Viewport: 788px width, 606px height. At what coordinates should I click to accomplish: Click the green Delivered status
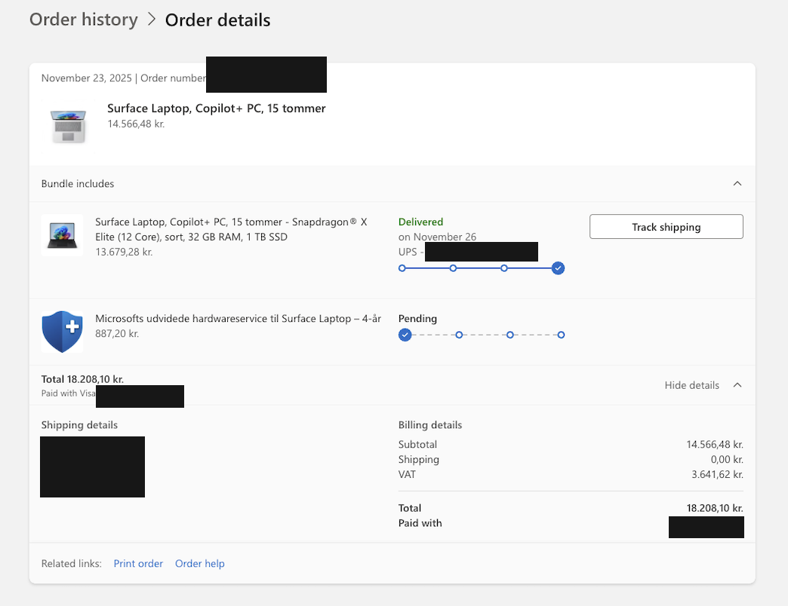pos(420,222)
